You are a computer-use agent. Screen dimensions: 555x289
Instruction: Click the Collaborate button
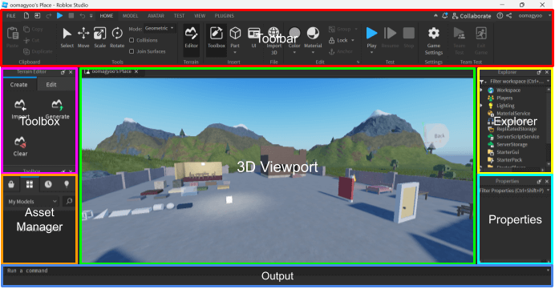(472, 16)
